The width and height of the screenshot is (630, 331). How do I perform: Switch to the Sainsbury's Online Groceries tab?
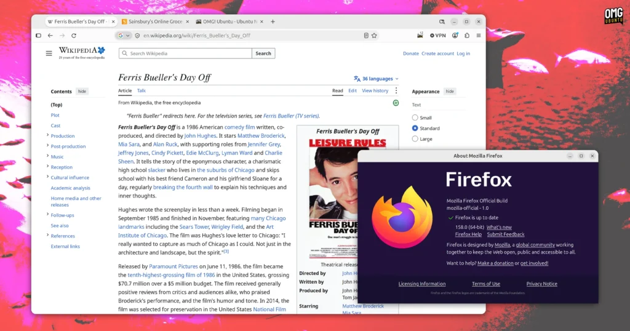[x=155, y=22]
